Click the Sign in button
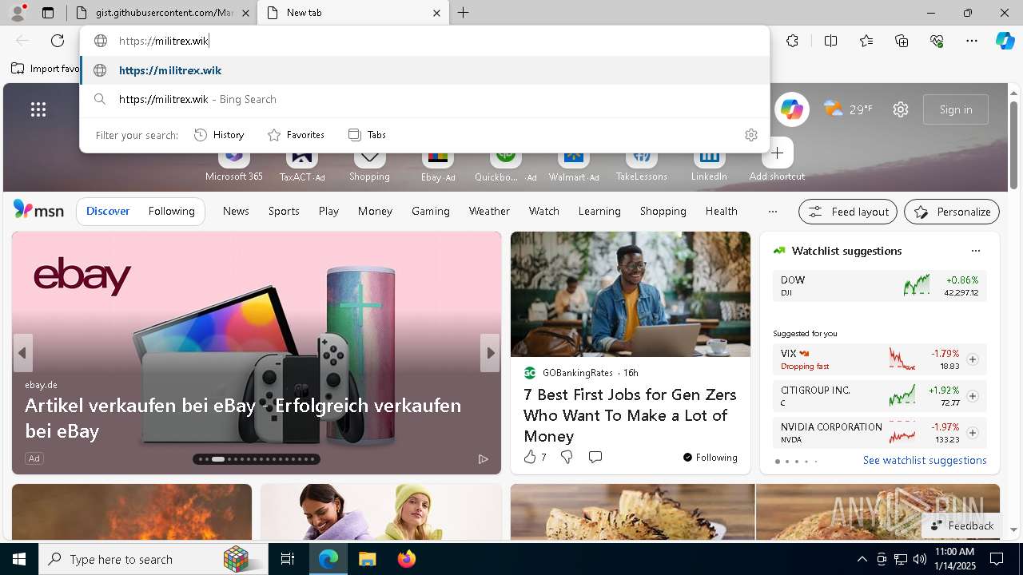The height and width of the screenshot is (575, 1023). [x=956, y=109]
